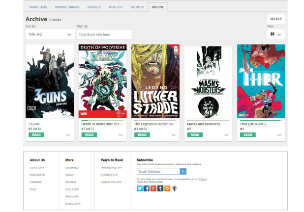Read Masks and Mobsters #2
This screenshot has height=212, width=304.
pos(195,135)
